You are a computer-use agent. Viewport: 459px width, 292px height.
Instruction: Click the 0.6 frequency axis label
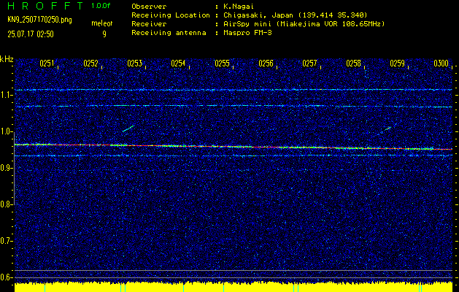5,277
